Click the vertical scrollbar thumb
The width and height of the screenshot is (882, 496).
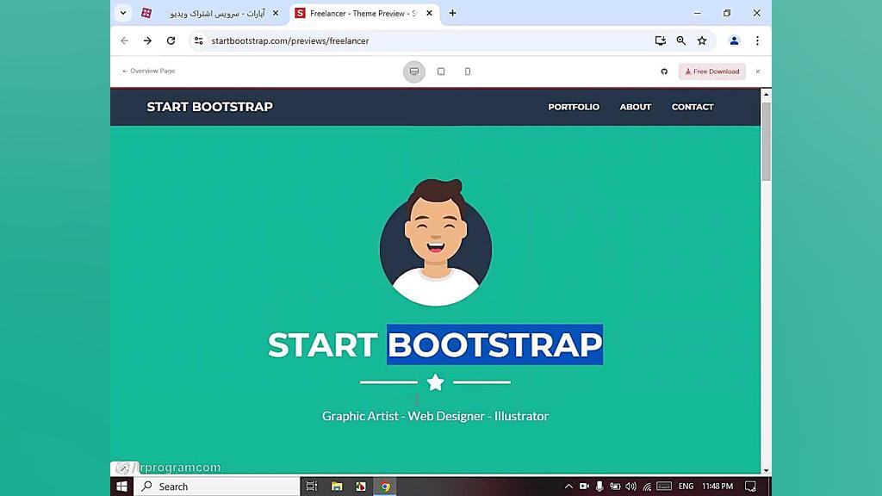tap(766, 141)
